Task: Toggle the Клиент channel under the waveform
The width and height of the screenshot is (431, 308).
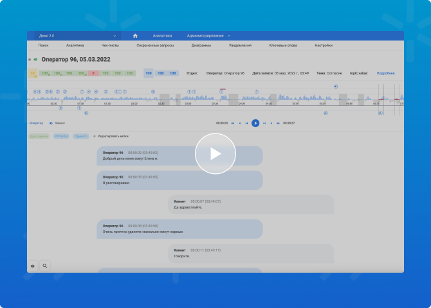Action: click(60, 123)
